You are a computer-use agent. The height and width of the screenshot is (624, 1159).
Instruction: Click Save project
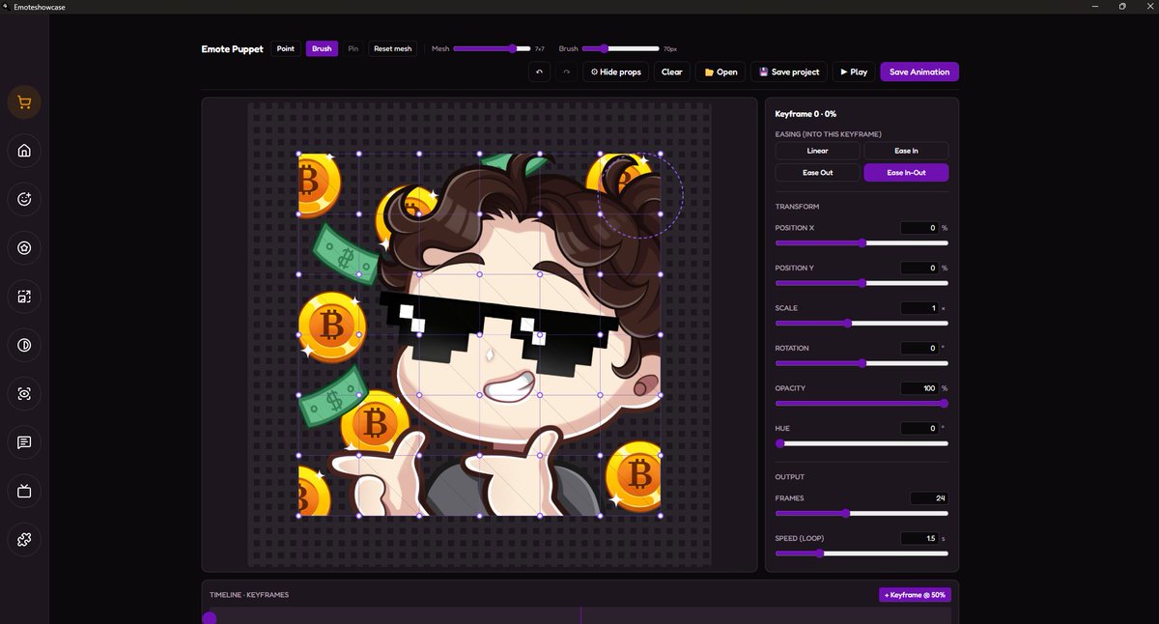(x=789, y=71)
